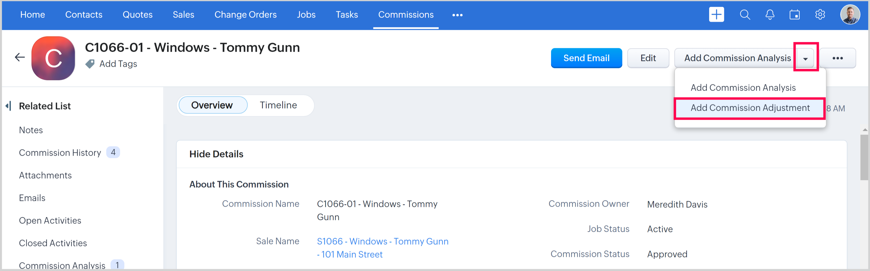The width and height of the screenshot is (870, 271).
Task: Click the Send Email button
Action: (x=586, y=58)
